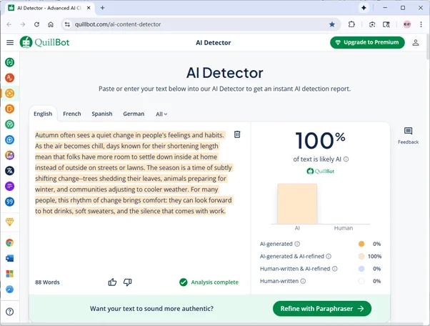Open the Feedback panel
This screenshot has width=430, height=326.
(408, 136)
